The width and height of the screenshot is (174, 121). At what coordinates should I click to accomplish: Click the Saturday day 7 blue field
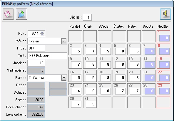coord(150,51)
